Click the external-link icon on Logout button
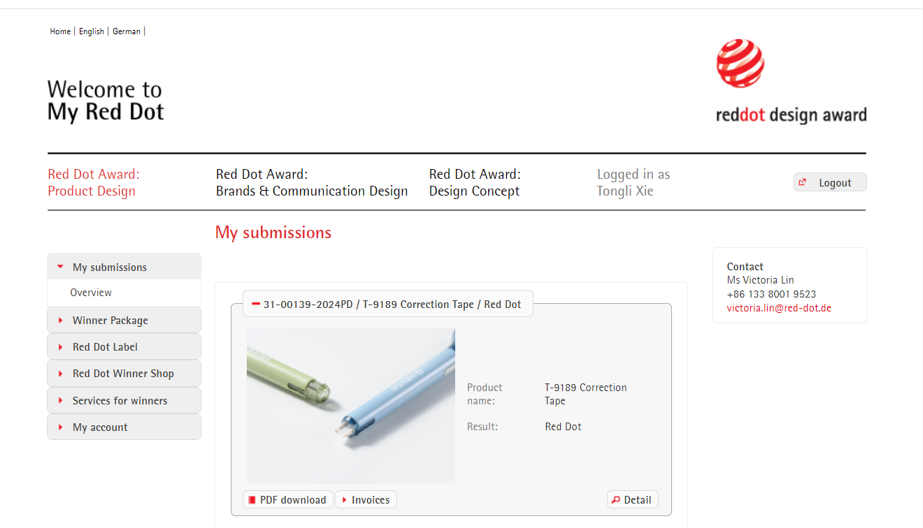 (x=803, y=182)
